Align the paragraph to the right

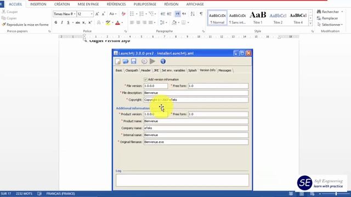pos(144,22)
